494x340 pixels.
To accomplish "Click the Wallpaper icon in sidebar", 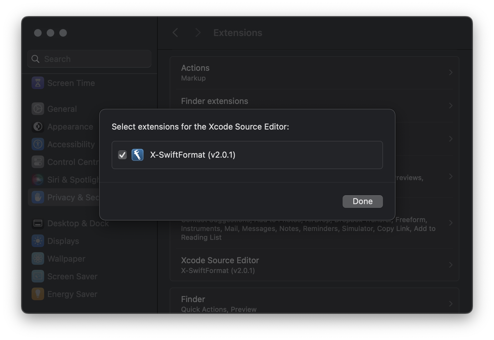I will tap(38, 258).
